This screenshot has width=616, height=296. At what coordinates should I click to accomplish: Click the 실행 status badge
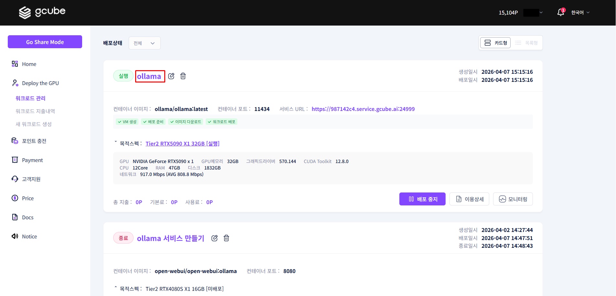click(x=123, y=76)
